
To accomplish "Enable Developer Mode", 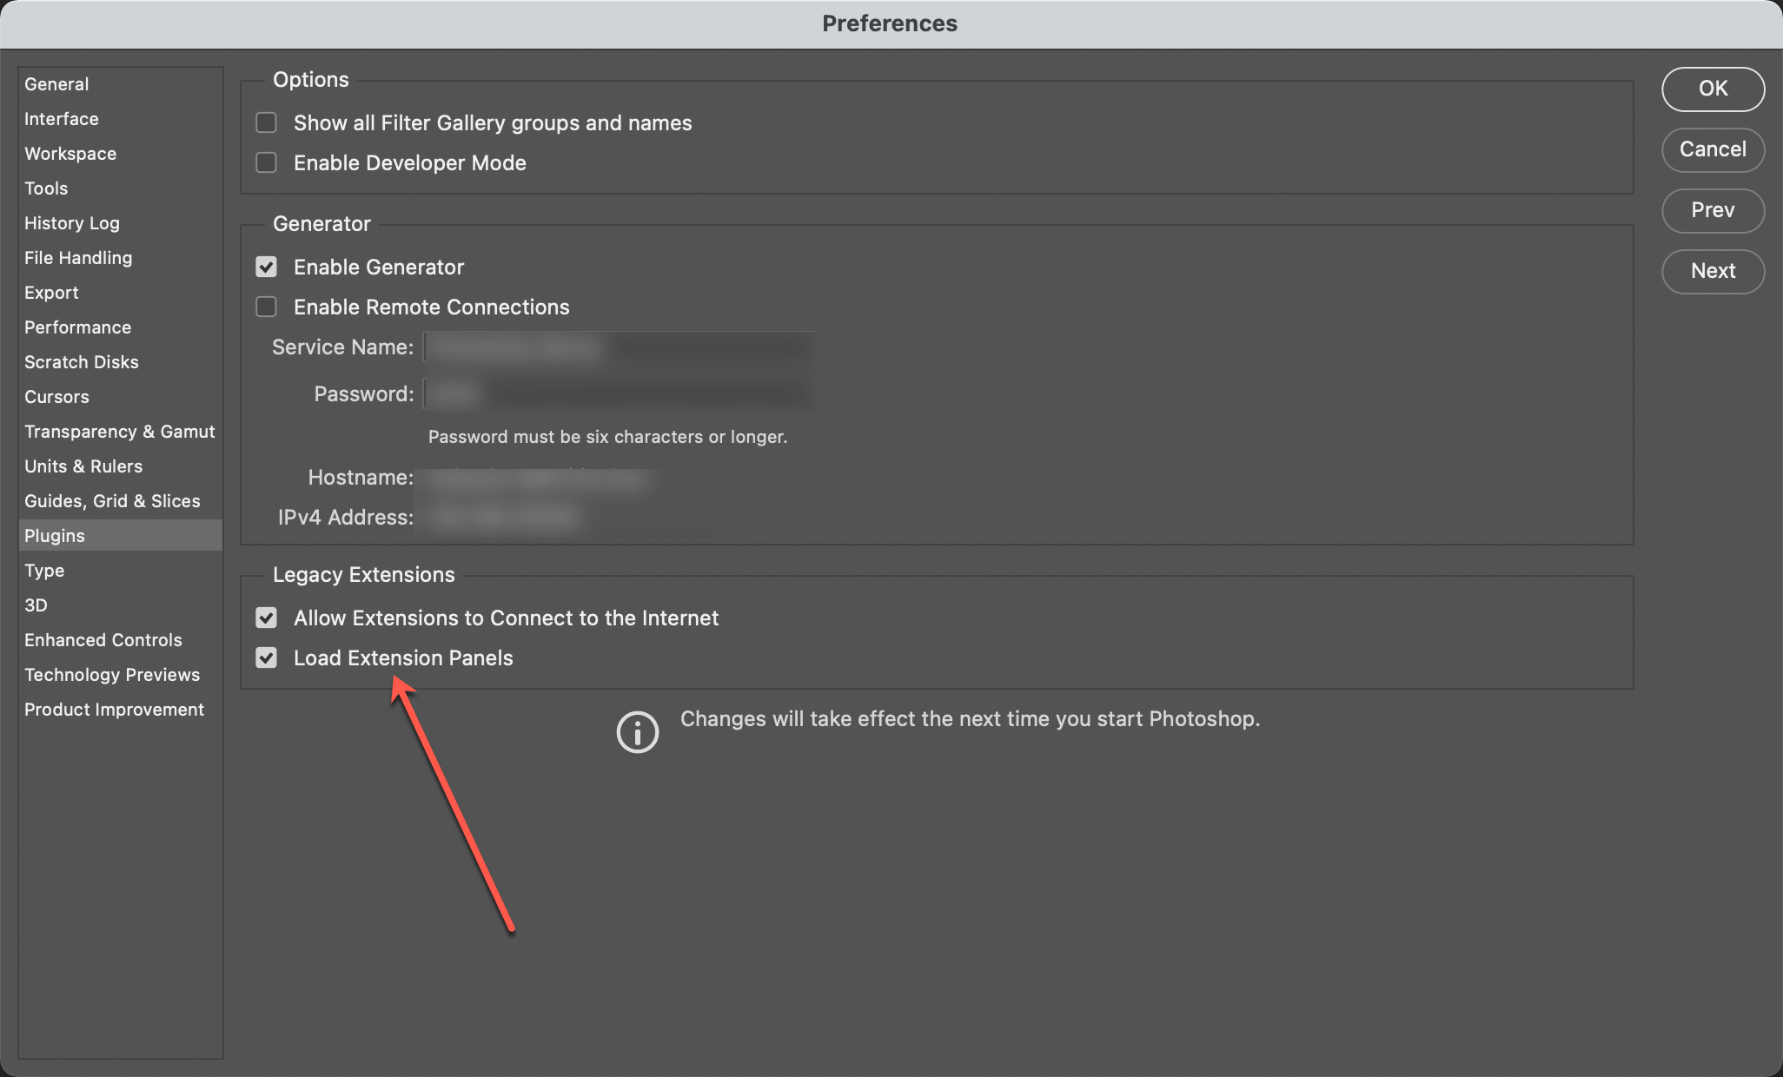I will [x=266, y=162].
